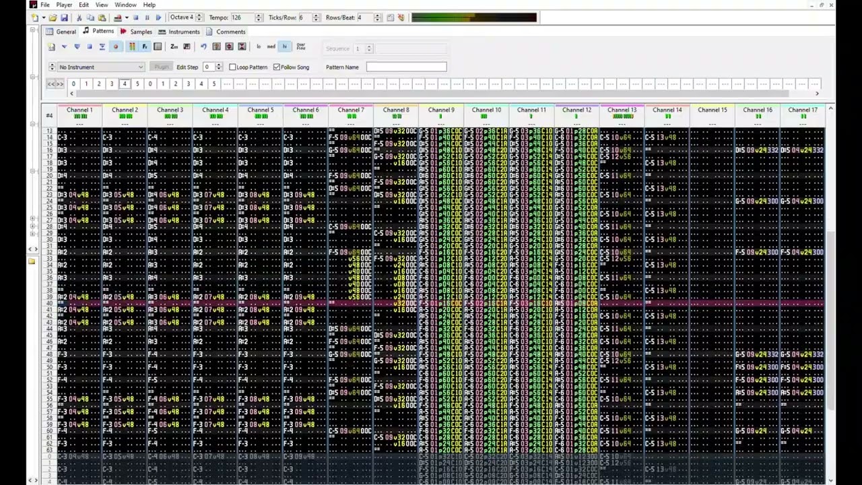Image resolution: width=862 pixels, height=485 pixels.
Task: Toggle VU meters display
Action: pyautogui.click(x=132, y=46)
